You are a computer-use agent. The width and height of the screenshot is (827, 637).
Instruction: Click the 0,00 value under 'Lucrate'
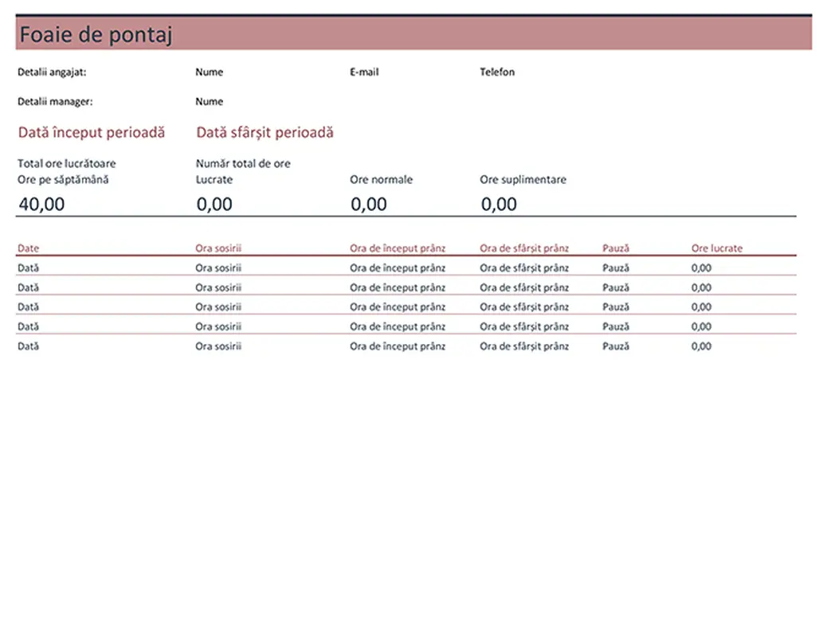pyautogui.click(x=214, y=205)
